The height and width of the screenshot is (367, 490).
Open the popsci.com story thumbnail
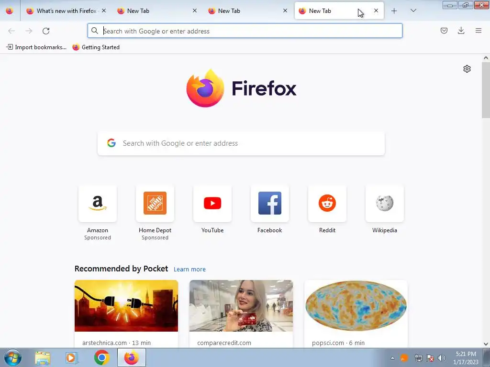[356, 306]
